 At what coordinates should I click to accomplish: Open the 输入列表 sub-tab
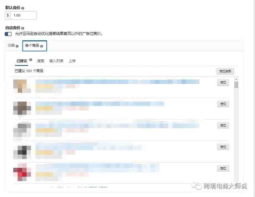click(56, 61)
